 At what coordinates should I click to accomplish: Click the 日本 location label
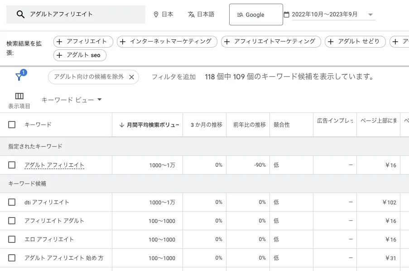[168, 15]
